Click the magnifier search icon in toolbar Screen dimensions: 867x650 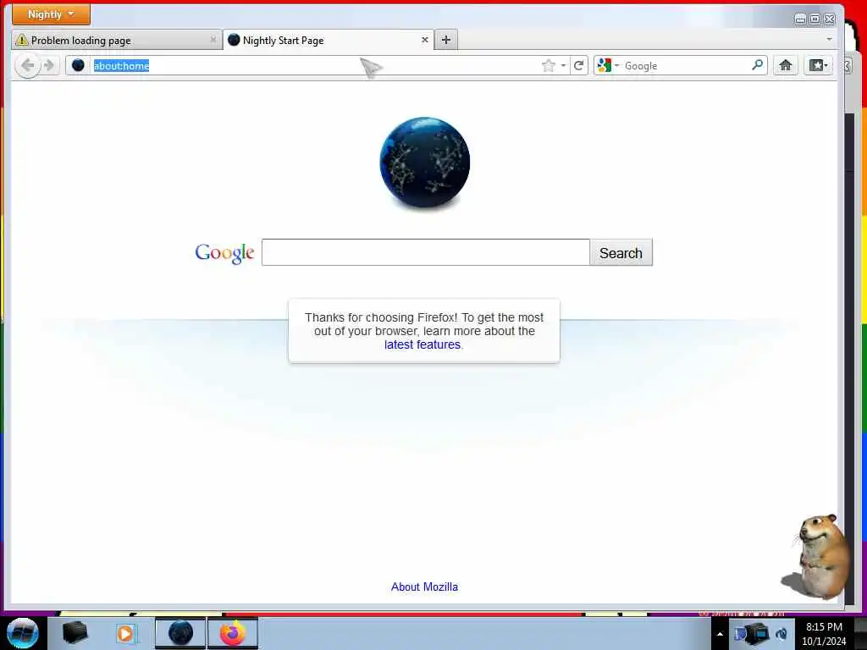[x=758, y=65]
